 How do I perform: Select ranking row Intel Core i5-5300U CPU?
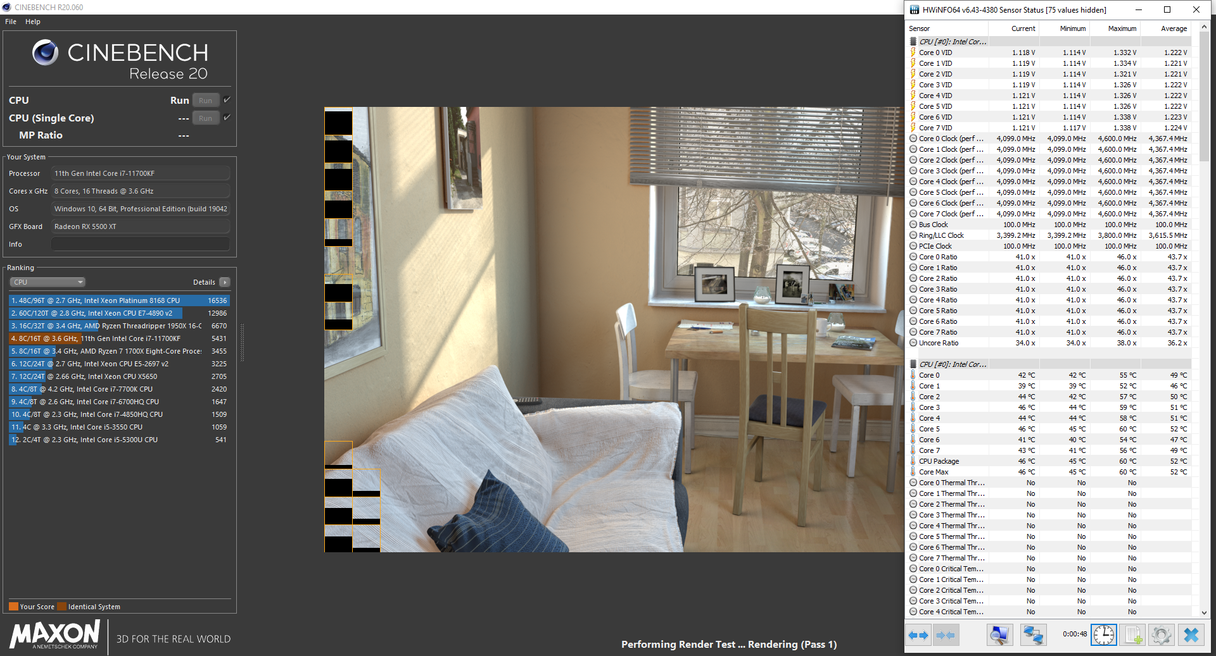click(x=119, y=440)
